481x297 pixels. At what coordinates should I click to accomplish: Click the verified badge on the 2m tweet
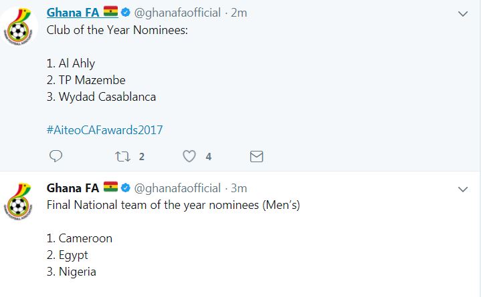[x=125, y=13]
